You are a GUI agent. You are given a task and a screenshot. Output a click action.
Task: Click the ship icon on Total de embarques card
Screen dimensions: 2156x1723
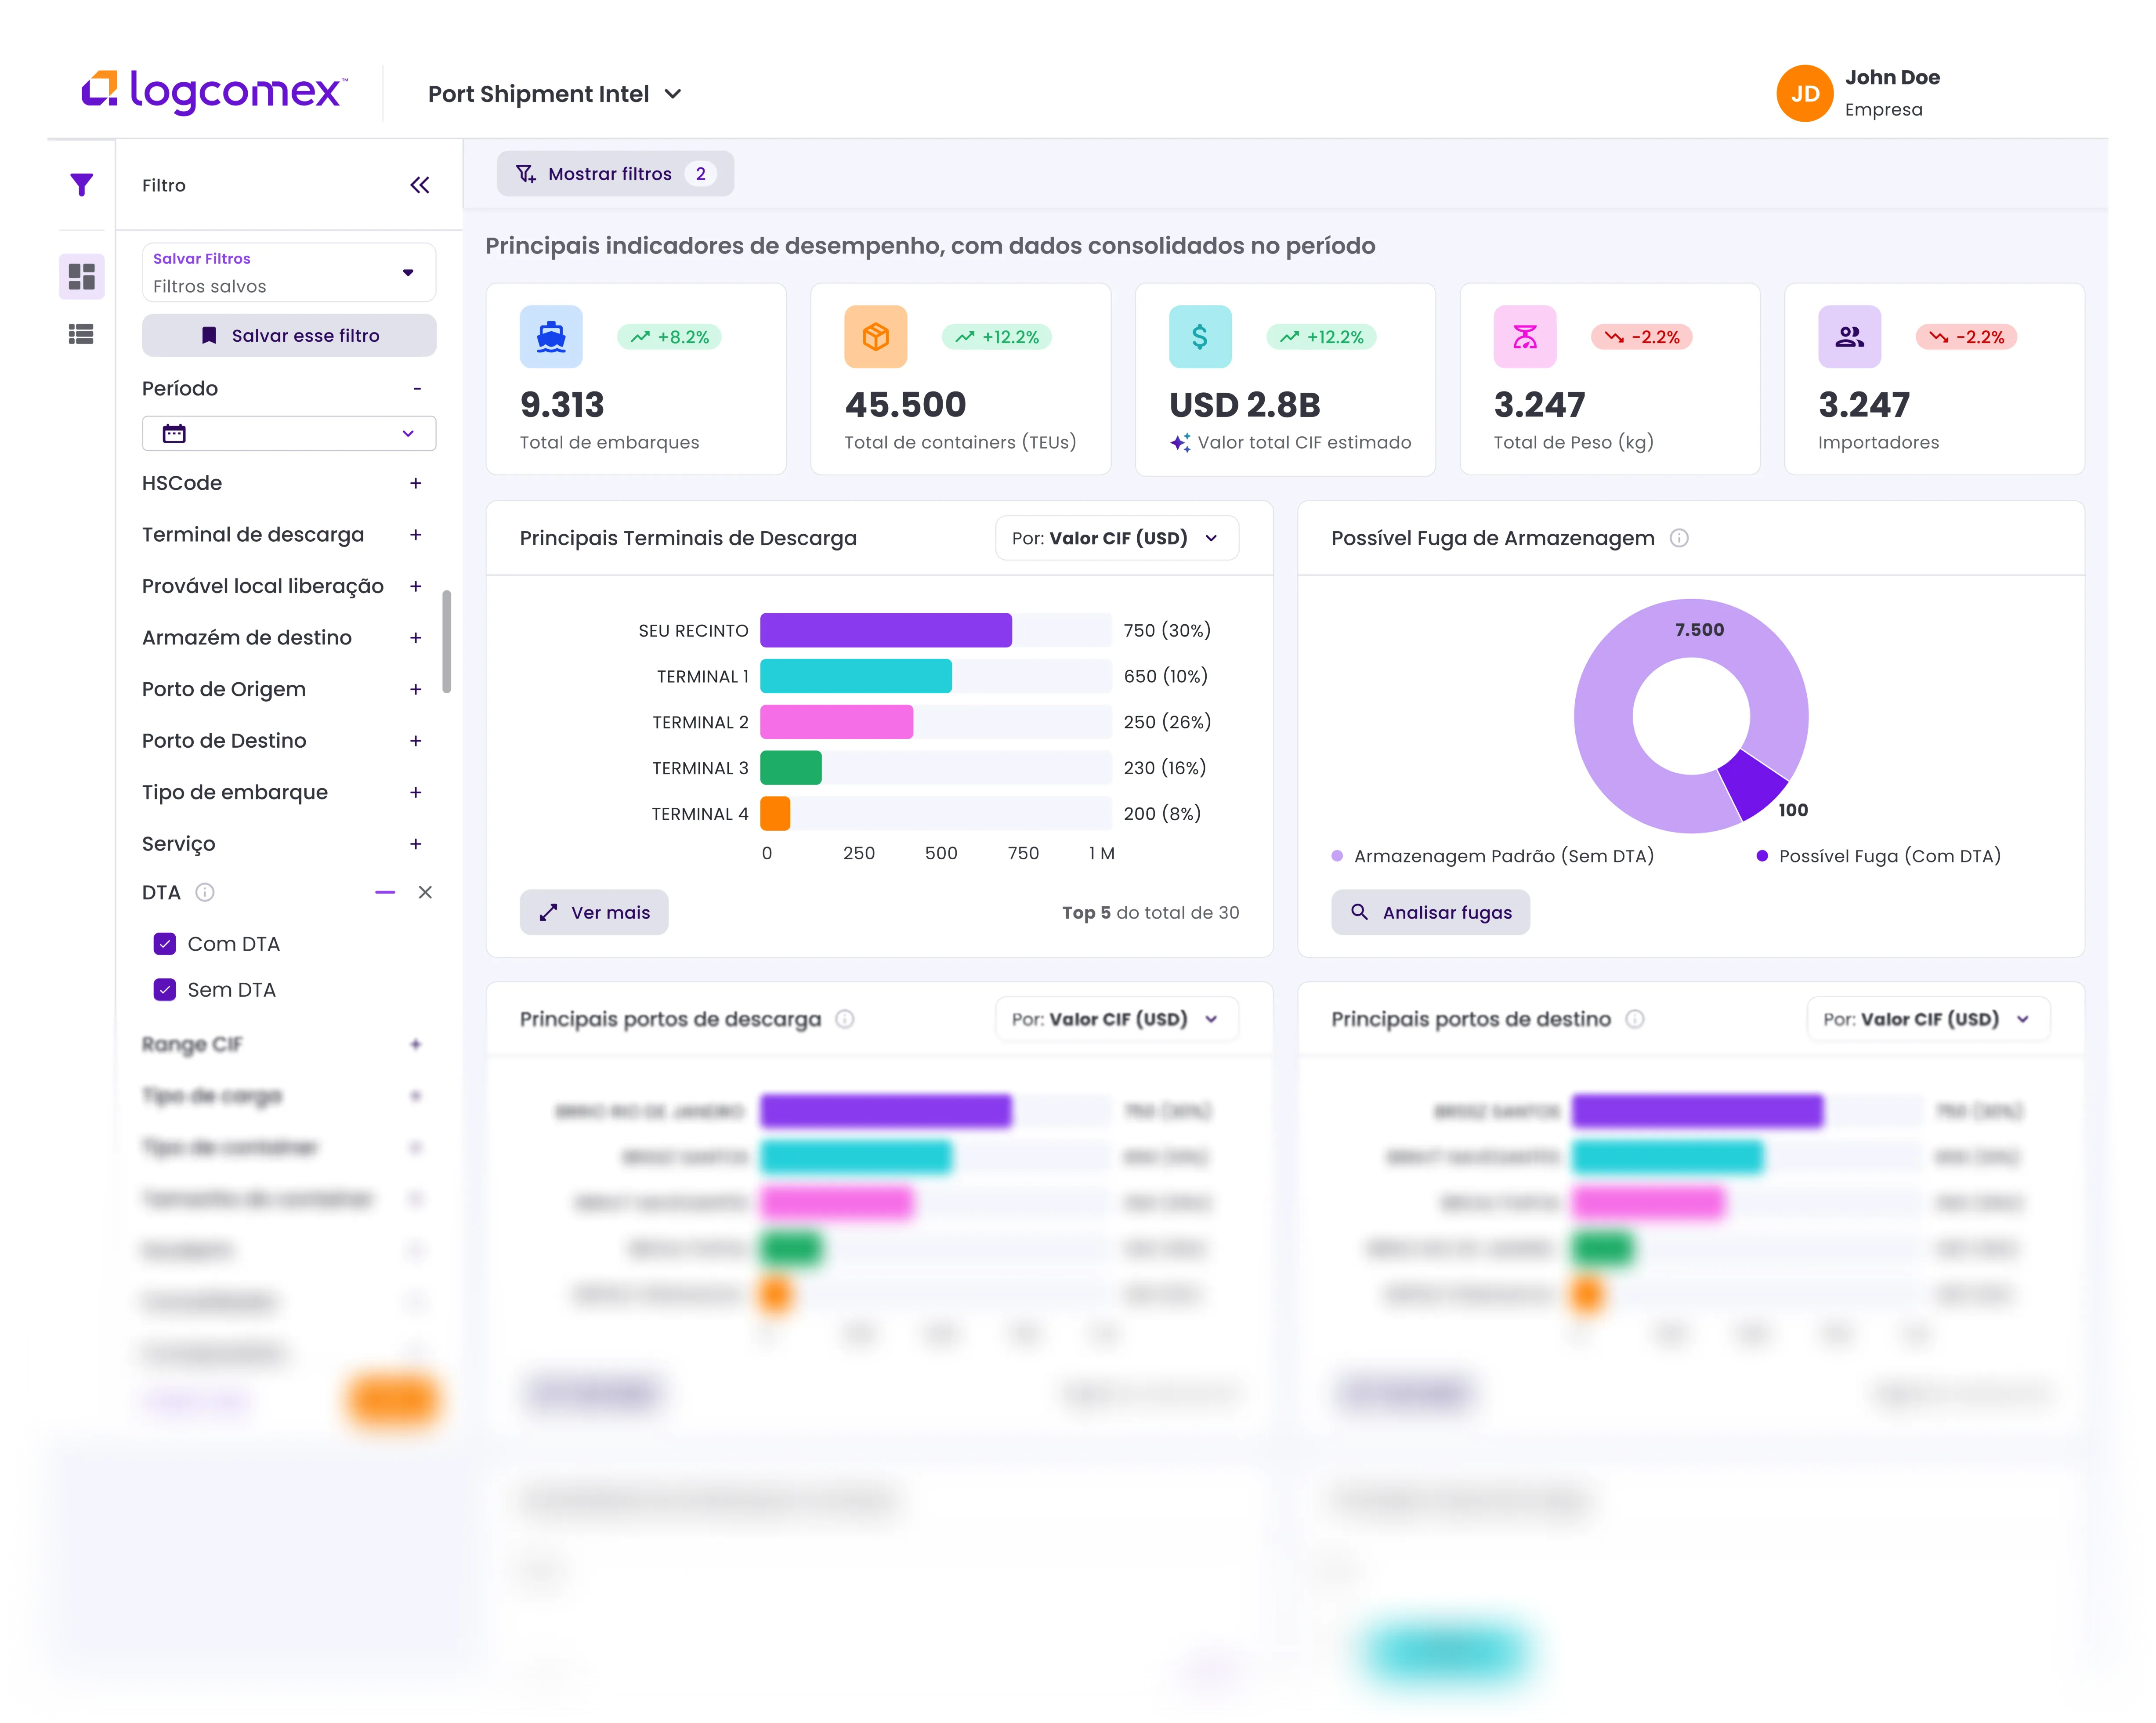[x=551, y=337]
